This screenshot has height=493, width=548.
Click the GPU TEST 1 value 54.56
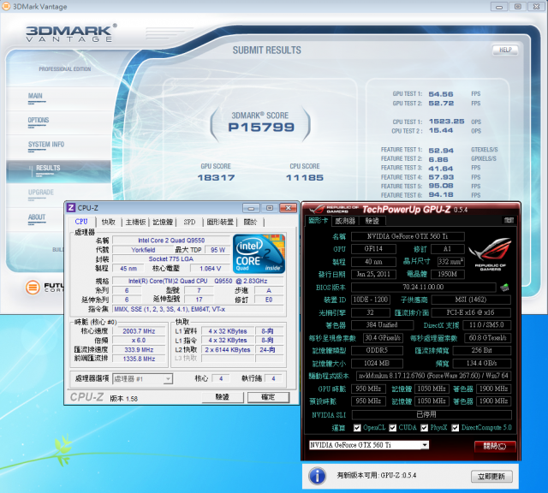coord(441,94)
